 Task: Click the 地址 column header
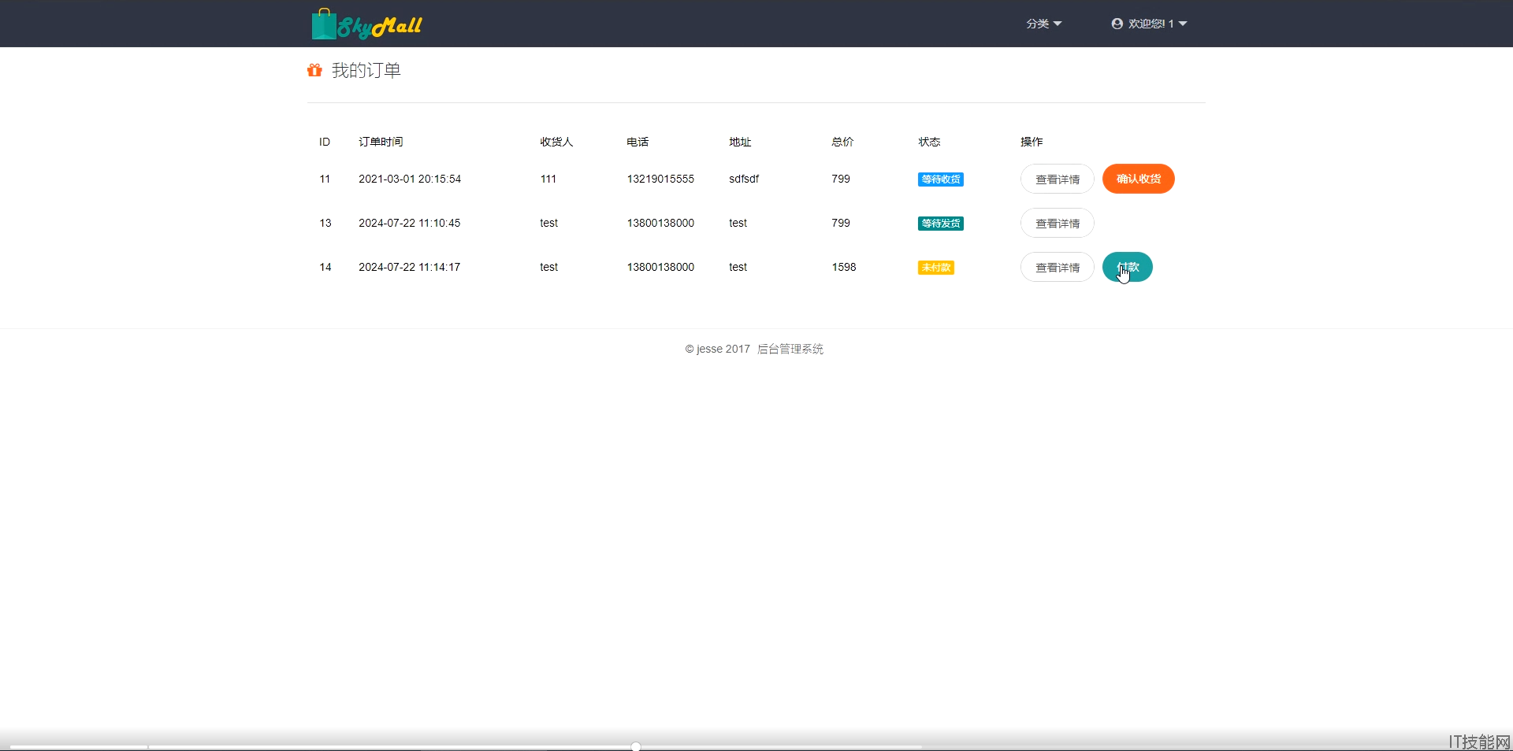click(x=740, y=142)
